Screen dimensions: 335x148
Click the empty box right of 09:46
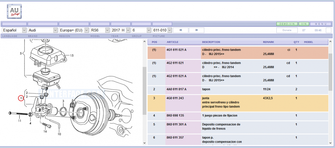point(329,30)
